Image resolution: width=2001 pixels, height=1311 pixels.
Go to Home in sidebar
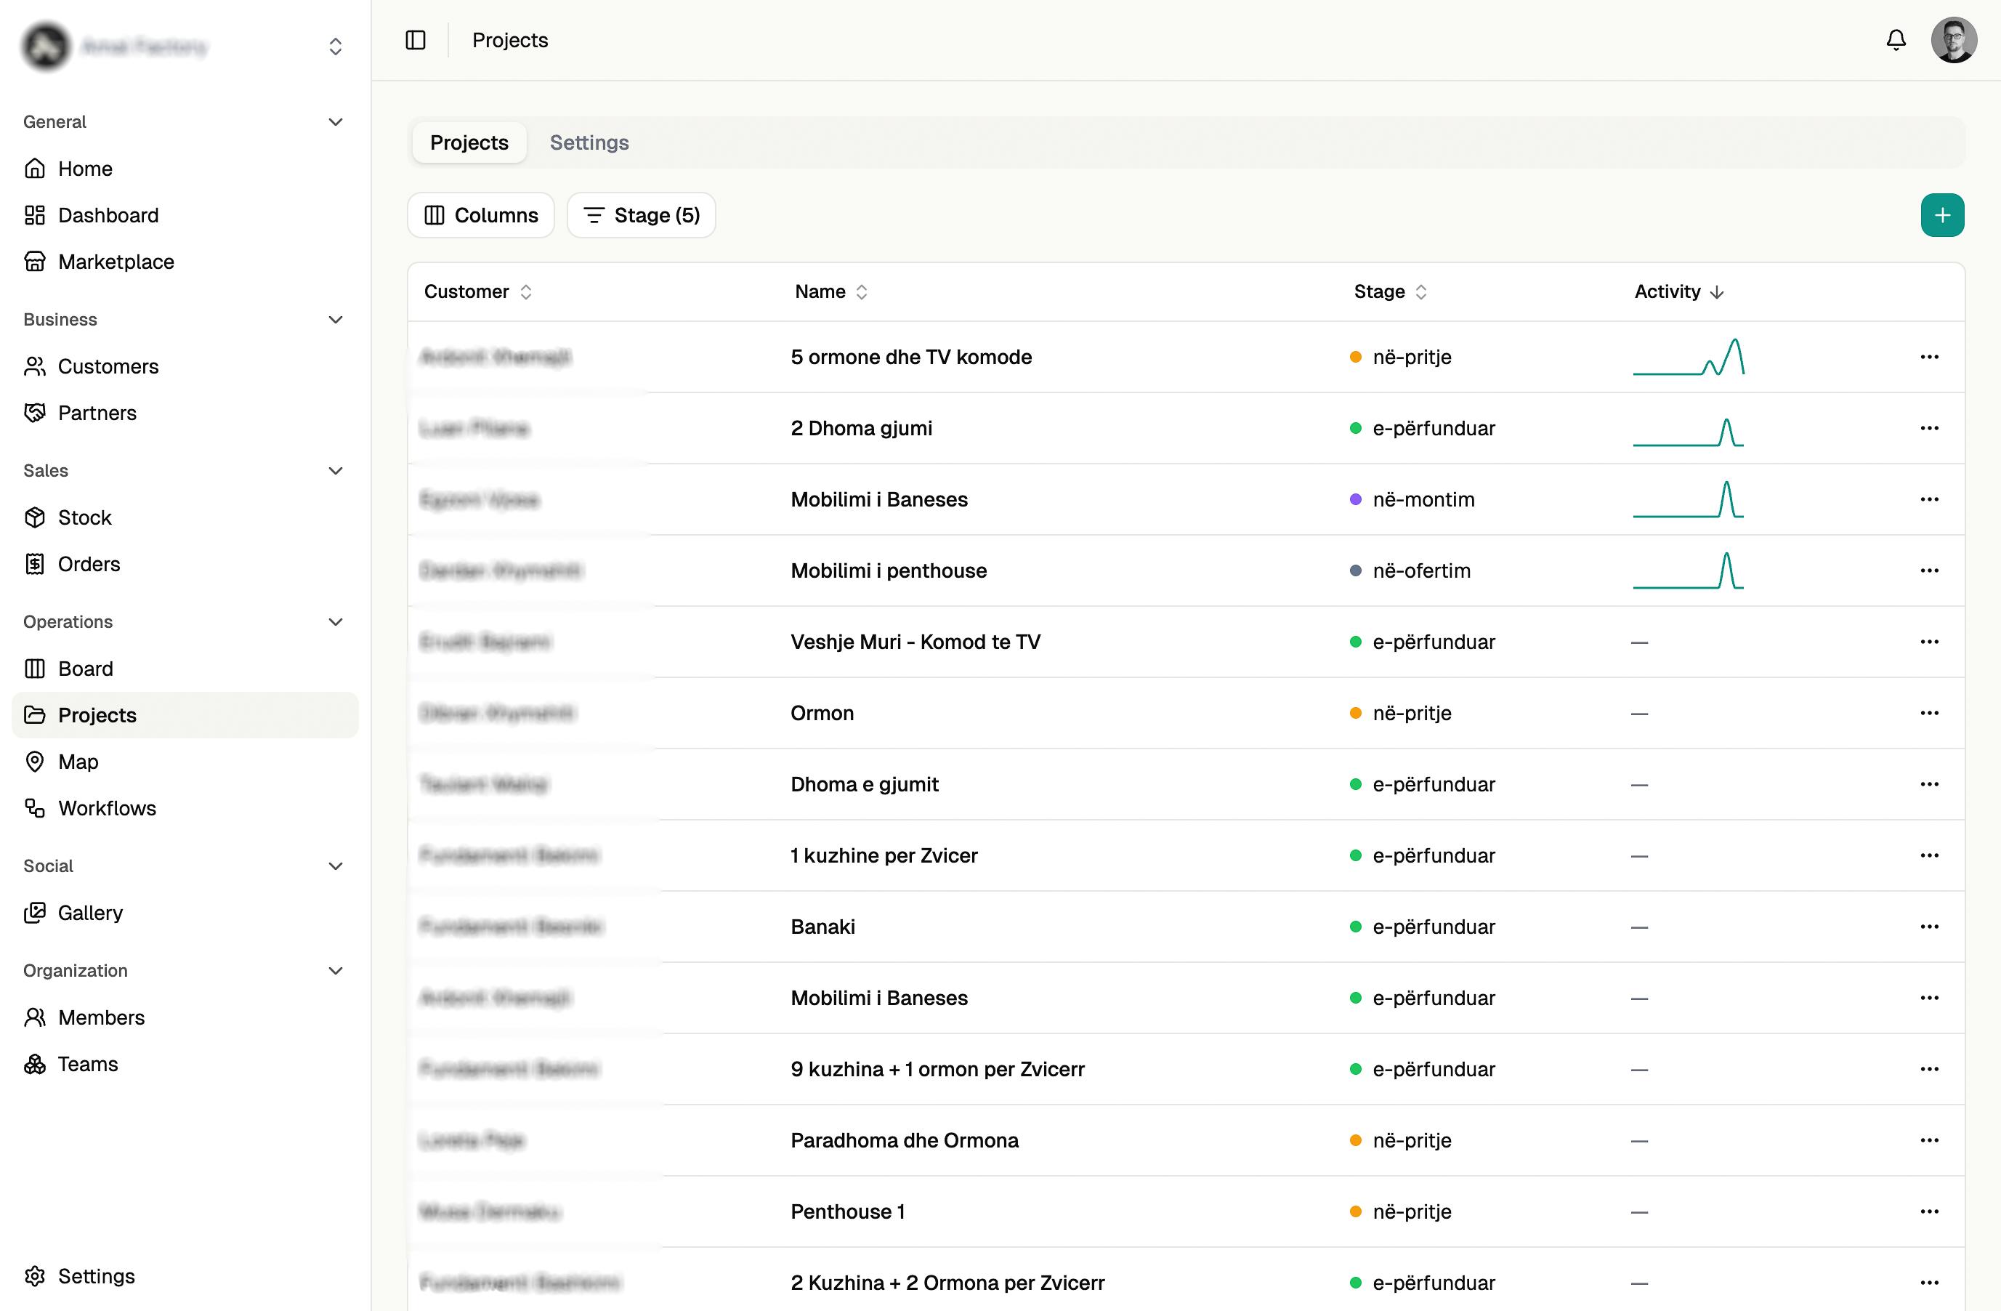[x=185, y=169]
